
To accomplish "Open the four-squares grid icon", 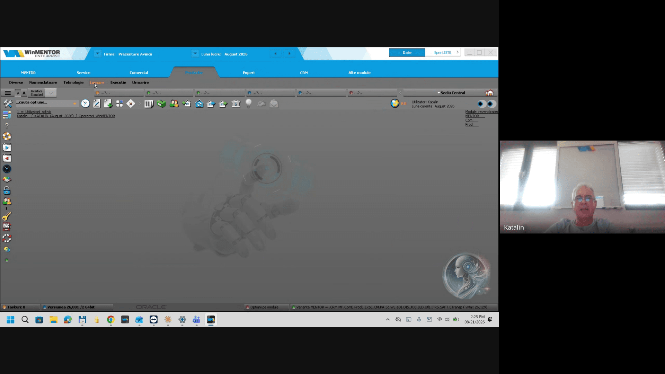I will (x=119, y=104).
